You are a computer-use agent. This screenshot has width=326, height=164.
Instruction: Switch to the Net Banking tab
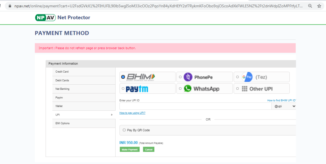pos(62,89)
